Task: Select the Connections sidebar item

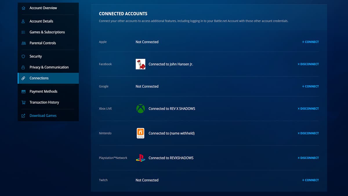Action: click(x=39, y=78)
